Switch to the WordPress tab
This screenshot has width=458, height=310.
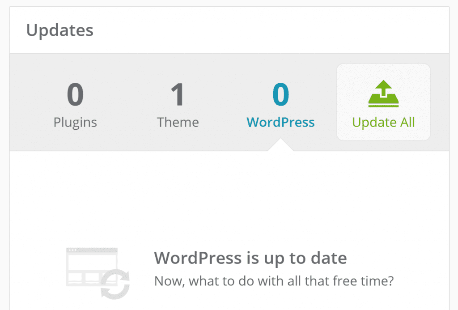coord(280,122)
